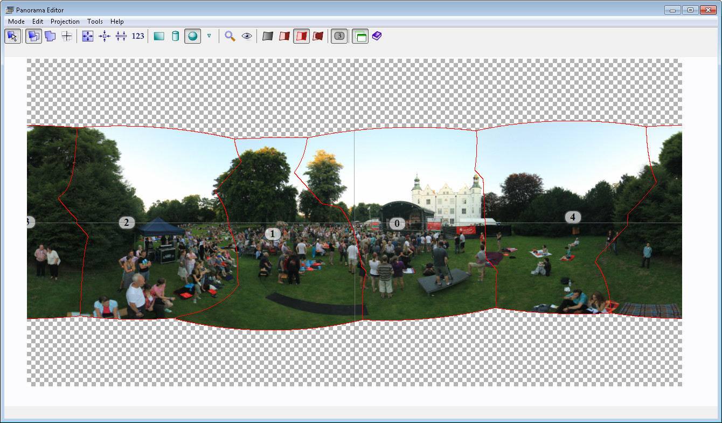Click the center panorama icon
The height and width of the screenshot is (423, 722).
[105, 36]
